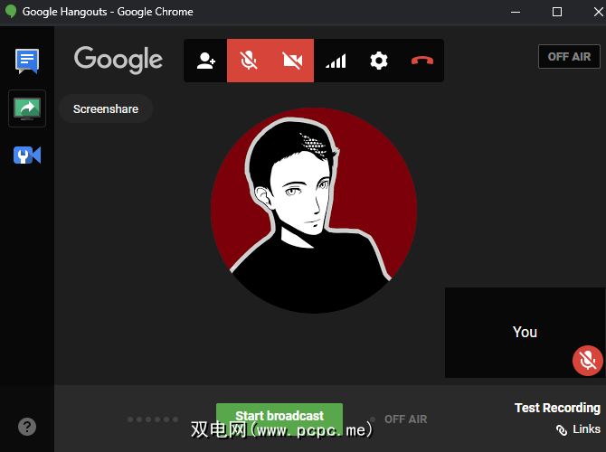This screenshot has width=606, height=452.
Task: Open the bandwidth signal bars icon
Action: pyautogui.click(x=336, y=61)
